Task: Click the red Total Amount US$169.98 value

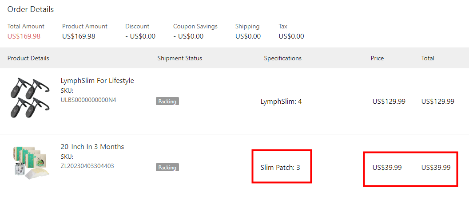Action: point(24,36)
